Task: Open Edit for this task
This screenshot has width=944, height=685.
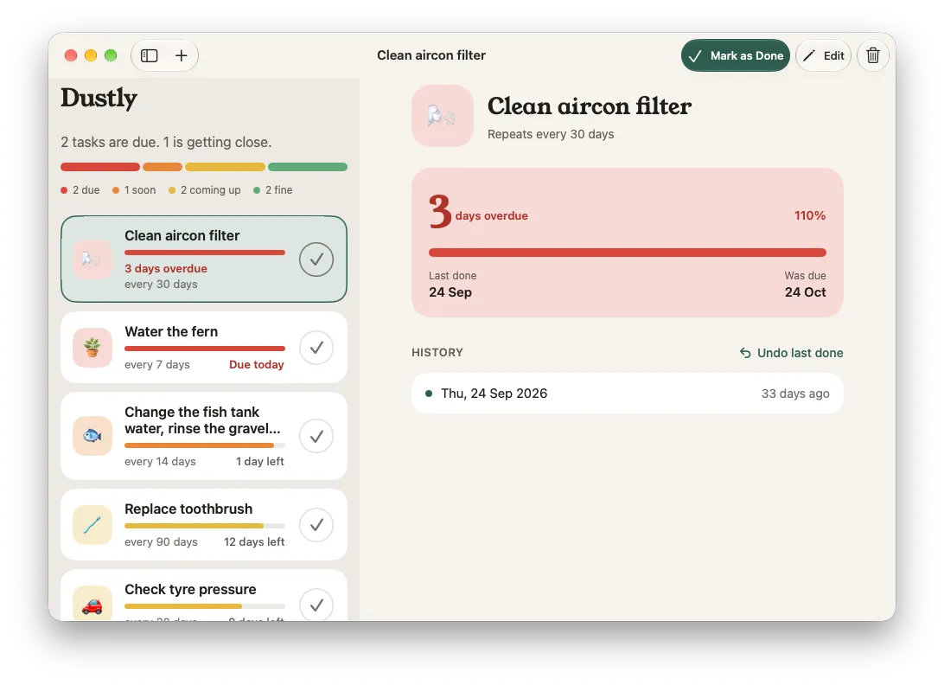Action: click(x=823, y=55)
